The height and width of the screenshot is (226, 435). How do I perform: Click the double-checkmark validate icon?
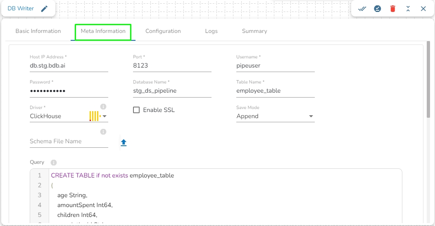pyautogui.click(x=362, y=9)
